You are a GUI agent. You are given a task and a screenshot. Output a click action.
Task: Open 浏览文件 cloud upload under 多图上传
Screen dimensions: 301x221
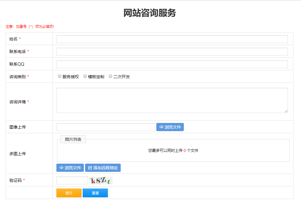click(x=70, y=168)
